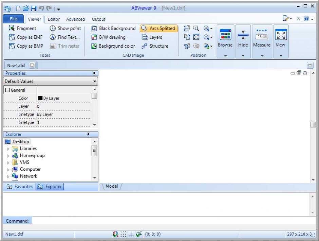The height and width of the screenshot is (241, 319).
Task: Switch to the Output ribbon tab
Action: 98,19
